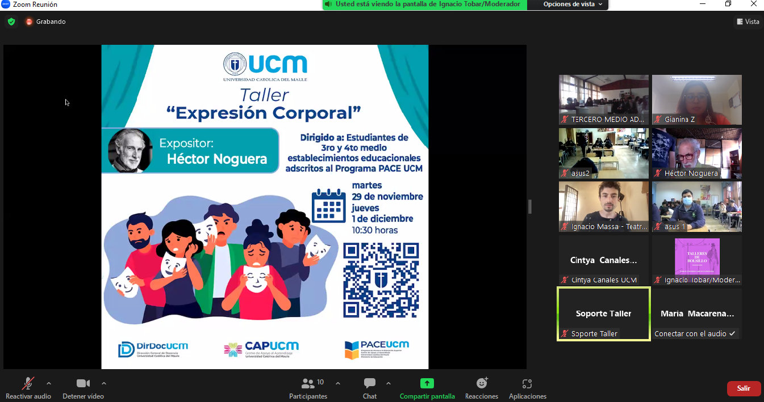Open the Vista layout menu

tap(748, 22)
